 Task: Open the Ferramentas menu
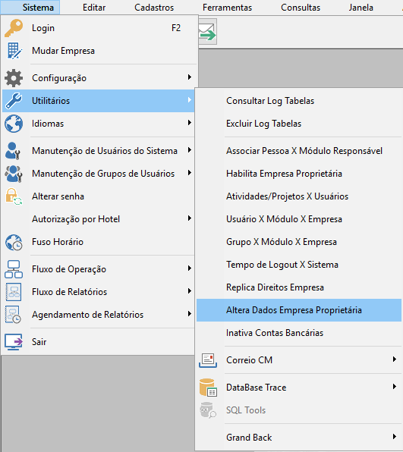coord(227,8)
